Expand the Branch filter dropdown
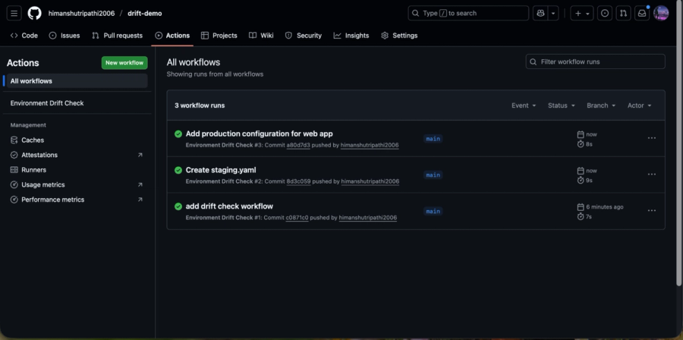This screenshot has width=683, height=340. tap(601, 105)
